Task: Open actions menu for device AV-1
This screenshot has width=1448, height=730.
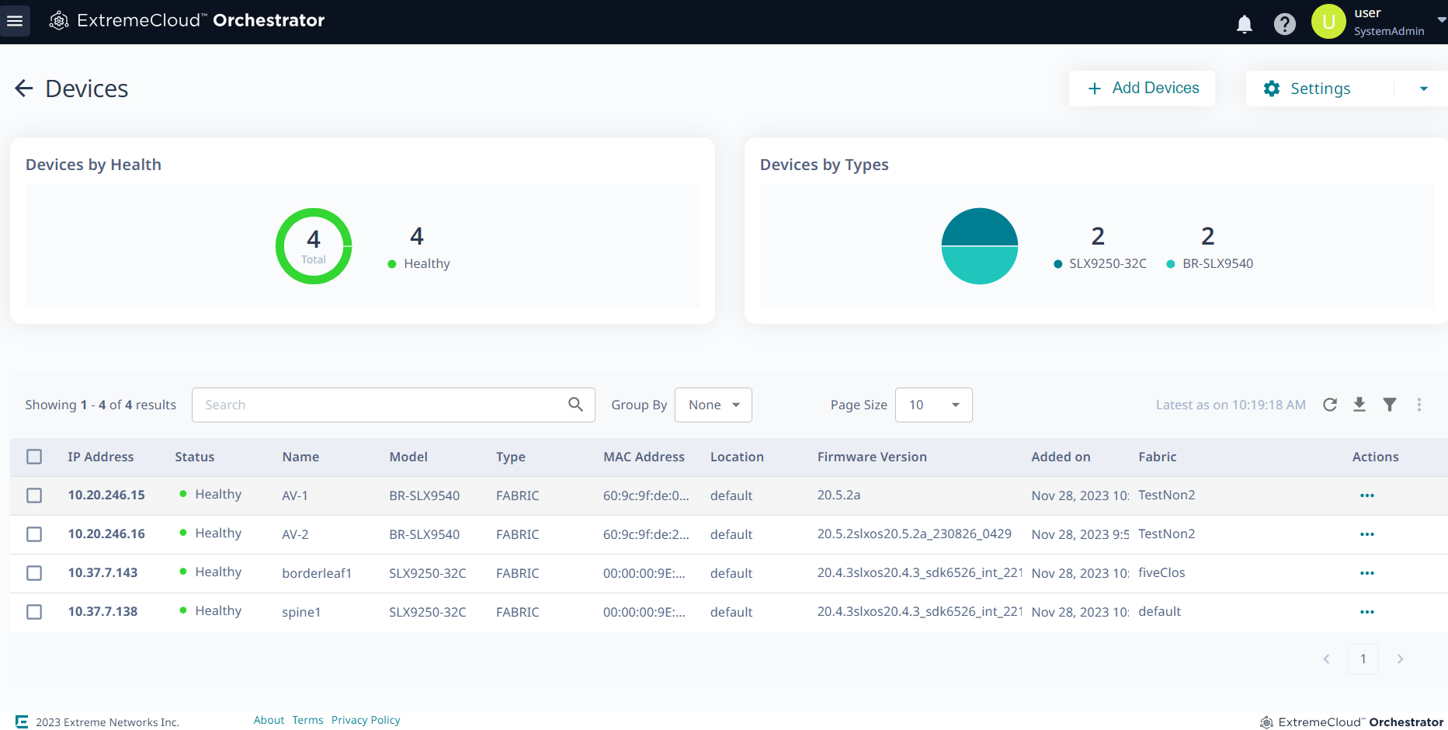Action: tap(1366, 495)
